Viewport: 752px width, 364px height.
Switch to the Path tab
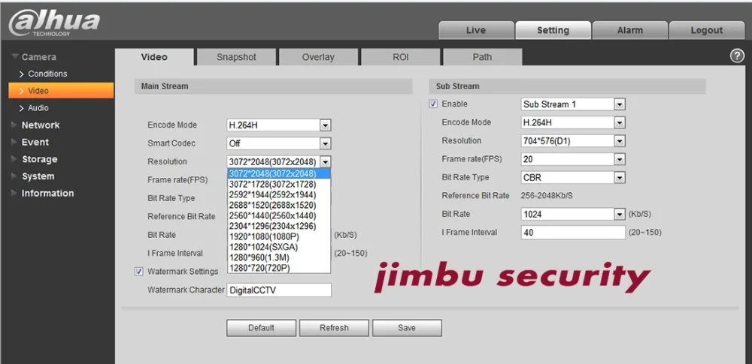coord(482,57)
